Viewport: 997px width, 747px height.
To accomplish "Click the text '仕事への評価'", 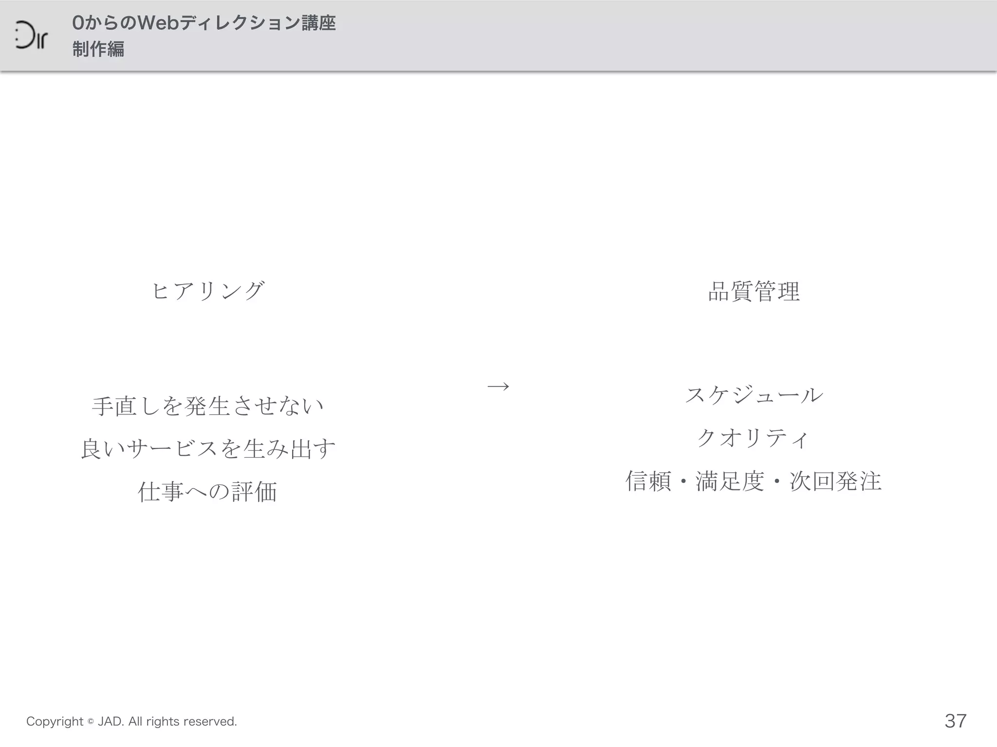I will [x=208, y=491].
